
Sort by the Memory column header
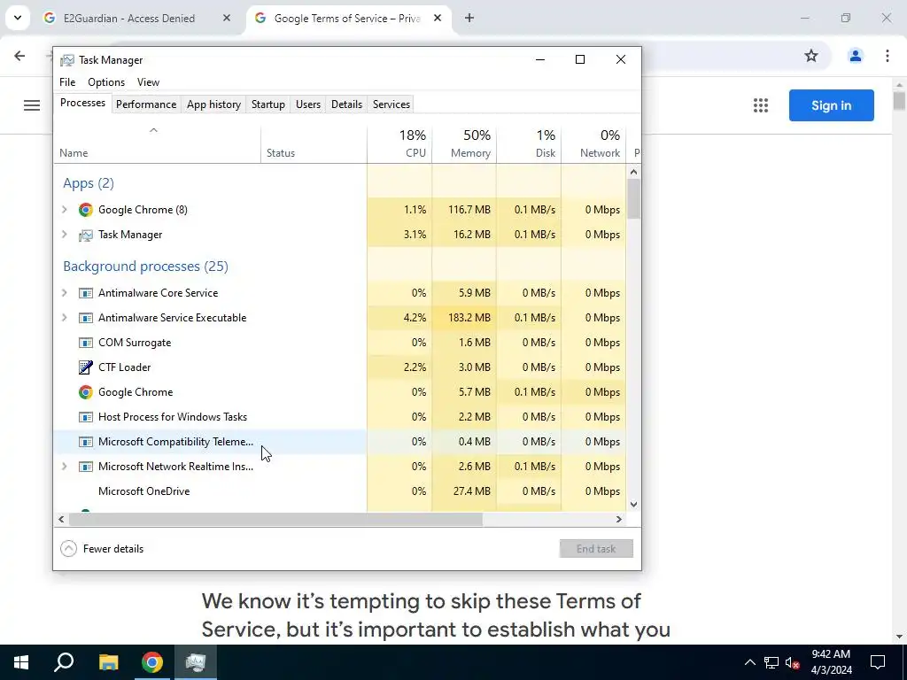[464, 143]
